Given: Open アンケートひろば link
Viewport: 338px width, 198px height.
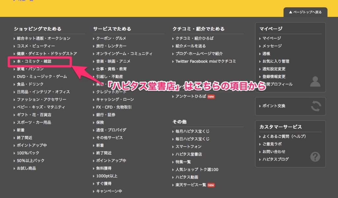Looking at the screenshot, I should (x=191, y=96).
